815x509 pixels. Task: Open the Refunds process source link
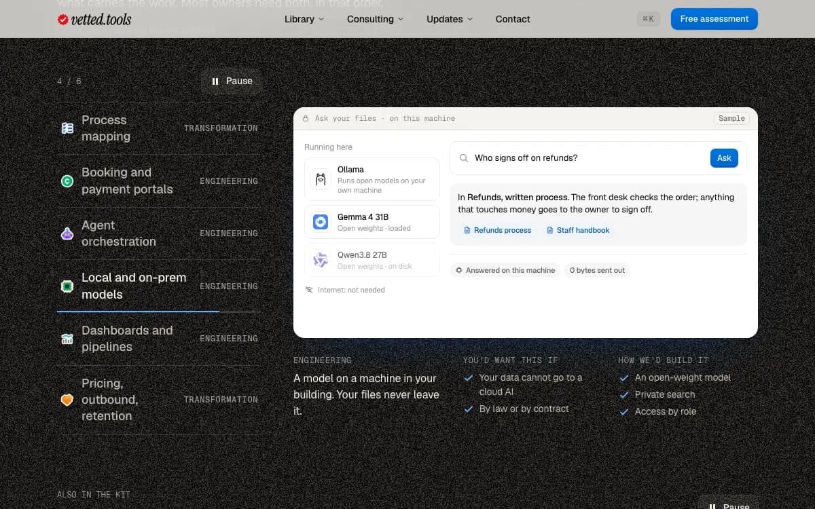(x=497, y=230)
